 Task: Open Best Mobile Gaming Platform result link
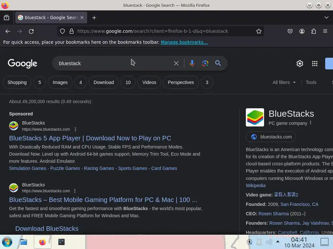(103, 200)
